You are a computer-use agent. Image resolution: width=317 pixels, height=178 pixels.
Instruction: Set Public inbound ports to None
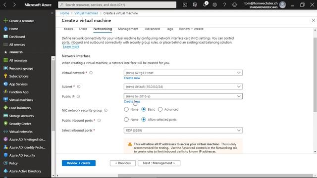coord(126,120)
